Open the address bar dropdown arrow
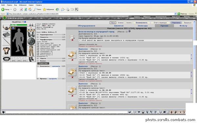The image size is (197, 123). [x=176, y=14]
